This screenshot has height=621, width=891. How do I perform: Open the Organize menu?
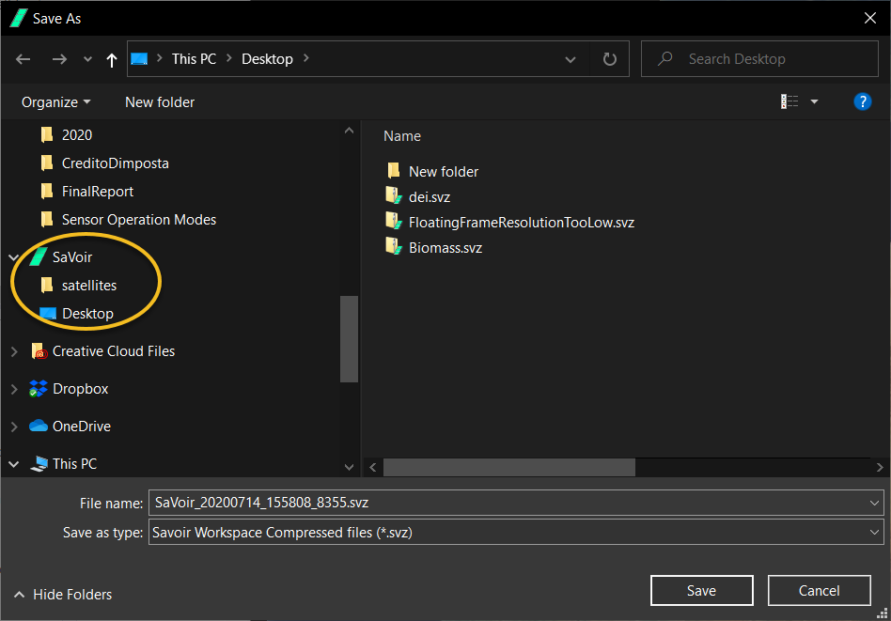(x=56, y=101)
